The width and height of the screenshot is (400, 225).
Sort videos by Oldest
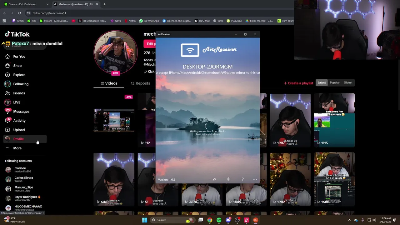pos(348,82)
